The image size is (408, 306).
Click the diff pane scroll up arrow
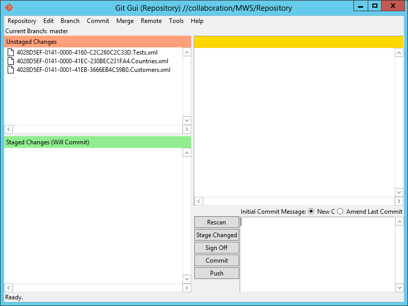pyautogui.click(x=399, y=53)
